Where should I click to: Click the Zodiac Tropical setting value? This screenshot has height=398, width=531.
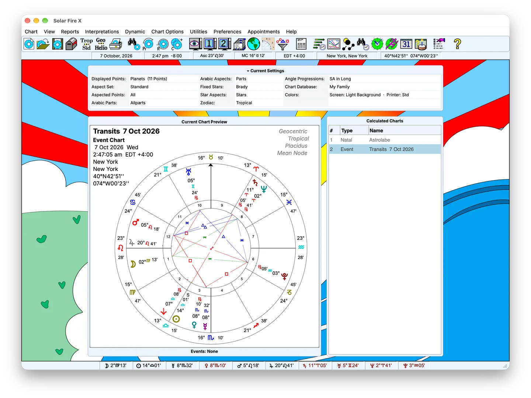coord(244,103)
